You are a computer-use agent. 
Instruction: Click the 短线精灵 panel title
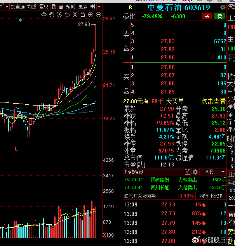click(x=134, y=172)
